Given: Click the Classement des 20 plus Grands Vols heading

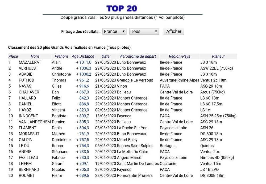Looking at the screenshot, I should [x=69, y=48].
